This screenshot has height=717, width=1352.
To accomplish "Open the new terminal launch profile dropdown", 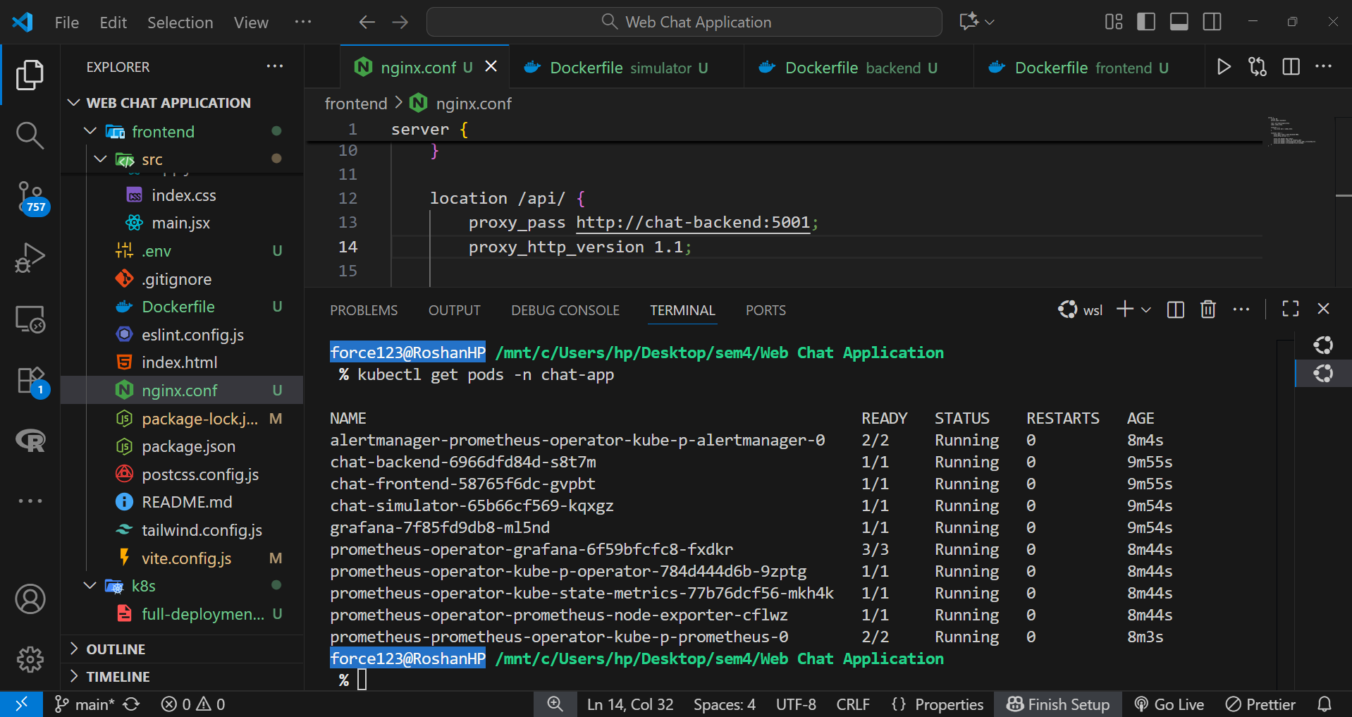I will tap(1146, 310).
